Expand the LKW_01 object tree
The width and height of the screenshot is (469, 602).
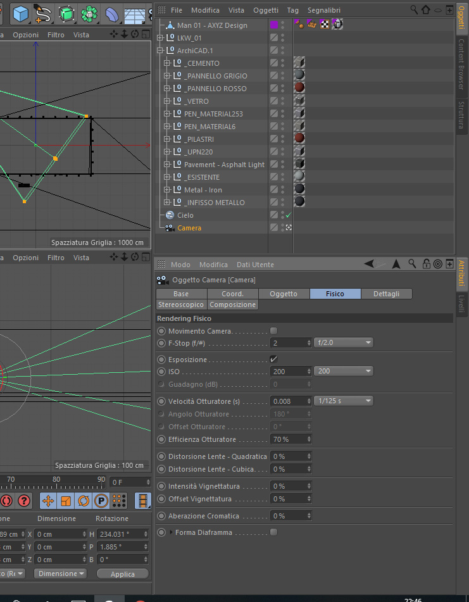click(x=160, y=37)
